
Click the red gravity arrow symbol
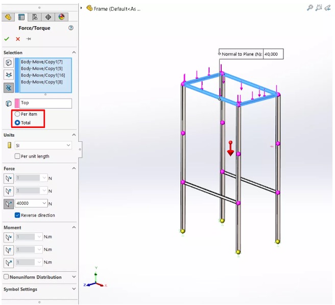(x=230, y=148)
